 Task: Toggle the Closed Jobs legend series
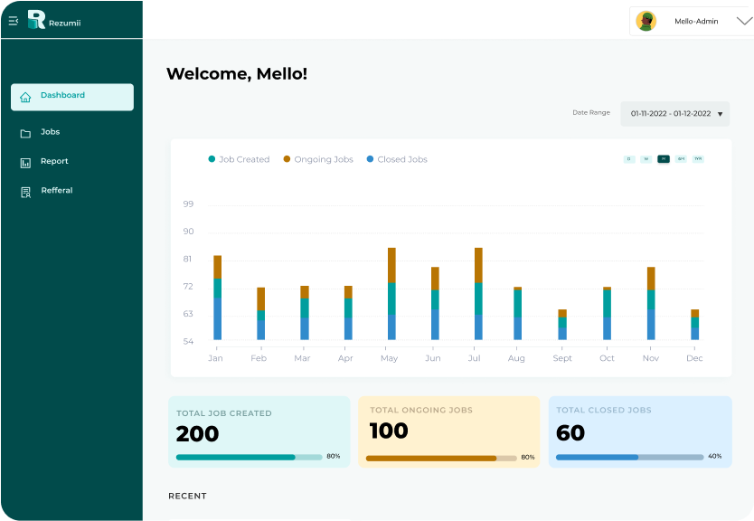397,159
